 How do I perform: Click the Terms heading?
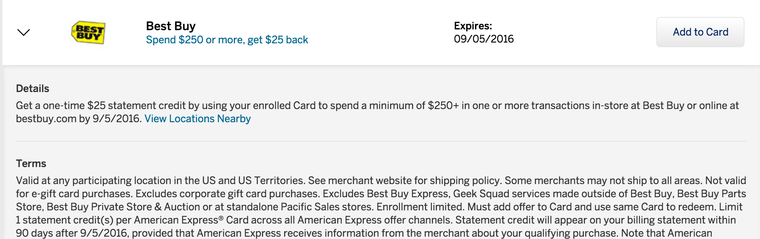(31, 164)
